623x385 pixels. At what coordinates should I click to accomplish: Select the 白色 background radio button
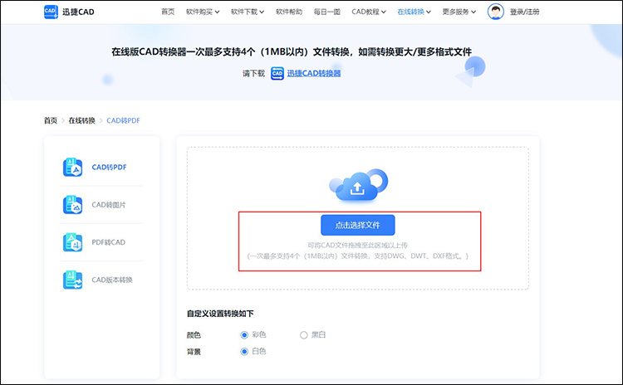pyautogui.click(x=244, y=352)
